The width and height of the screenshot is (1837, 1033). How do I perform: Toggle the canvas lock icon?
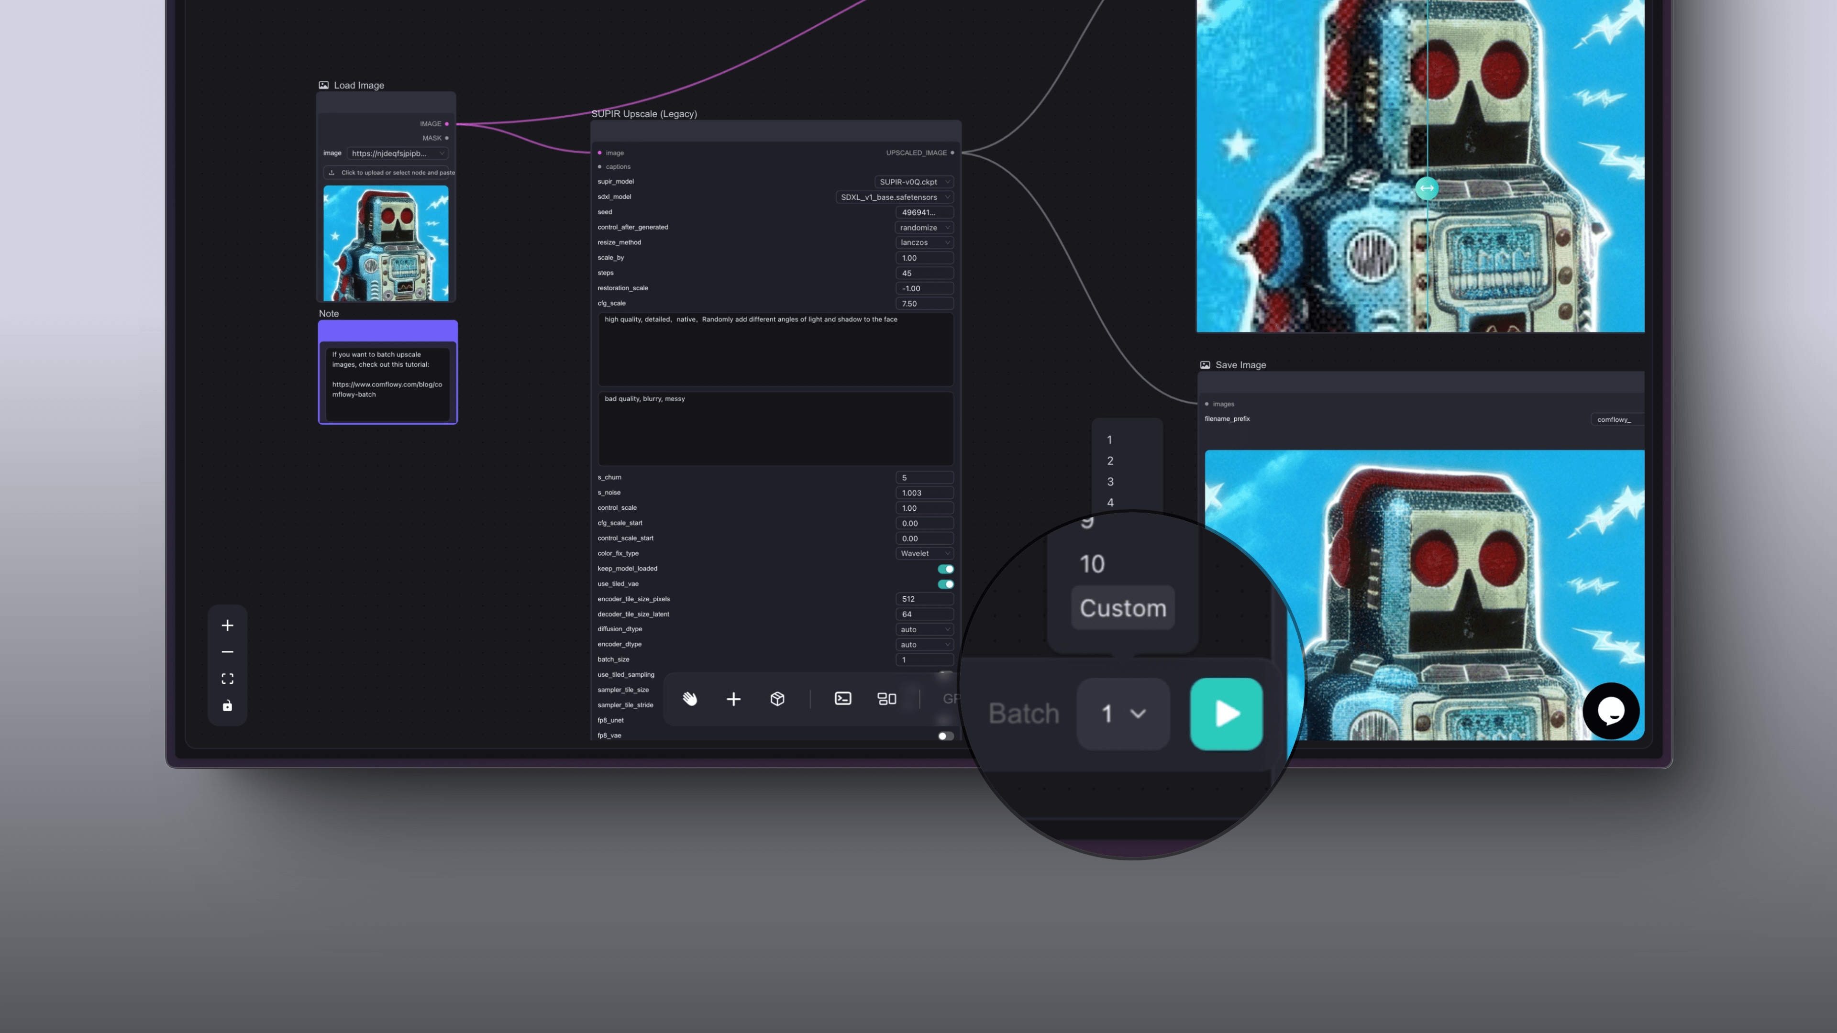pyautogui.click(x=228, y=706)
